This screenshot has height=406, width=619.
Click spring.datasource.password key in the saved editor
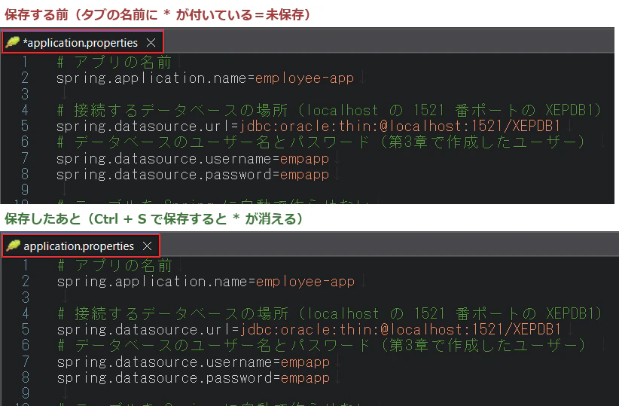(165, 377)
